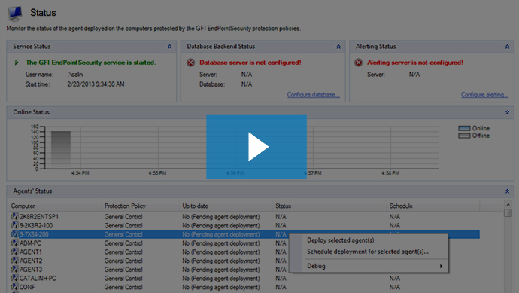Click the database not configured error icon
The width and height of the screenshot is (519, 293).
point(190,63)
